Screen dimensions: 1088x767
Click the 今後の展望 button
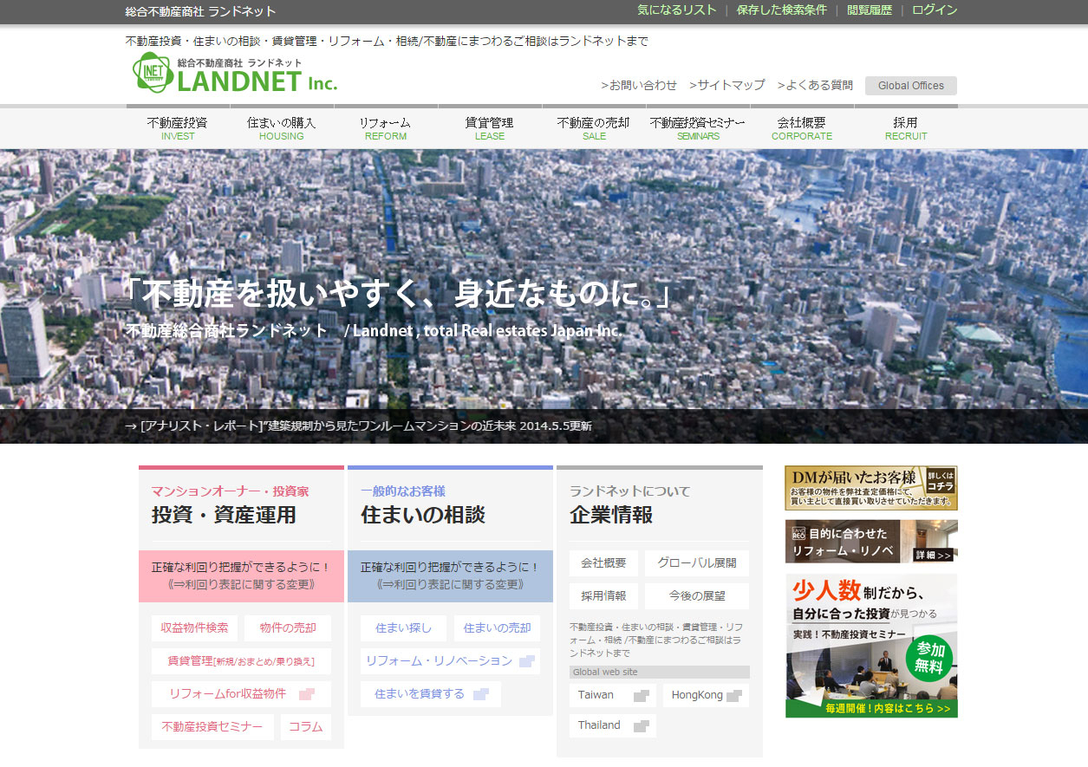(x=697, y=596)
